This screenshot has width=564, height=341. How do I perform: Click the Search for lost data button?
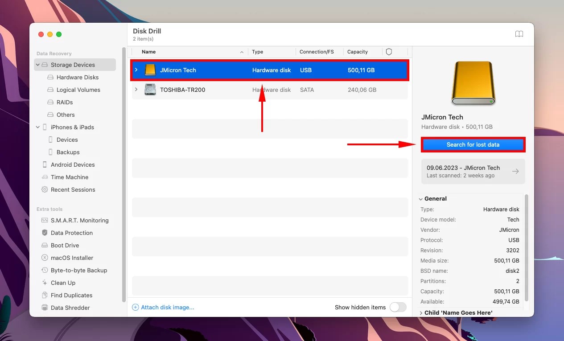[473, 144]
